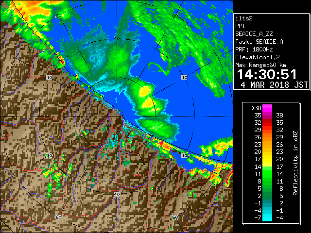
Task: Click the '>38' legend value
Action: (x=256, y=108)
